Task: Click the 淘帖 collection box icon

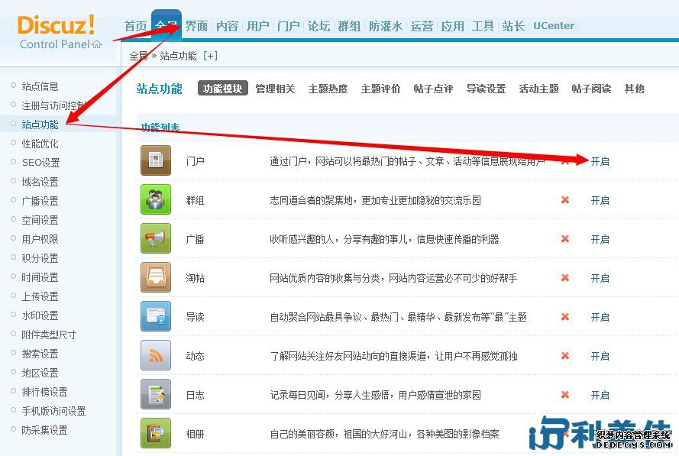Action: click(x=156, y=278)
